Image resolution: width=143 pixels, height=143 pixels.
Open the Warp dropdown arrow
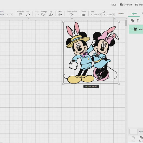pyautogui.click(x=86, y=15)
